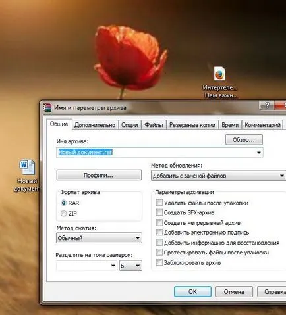Toggle "Заблокировать архив" checkbox
The width and height of the screenshot is (286, 315).
[x=159, y=262]
